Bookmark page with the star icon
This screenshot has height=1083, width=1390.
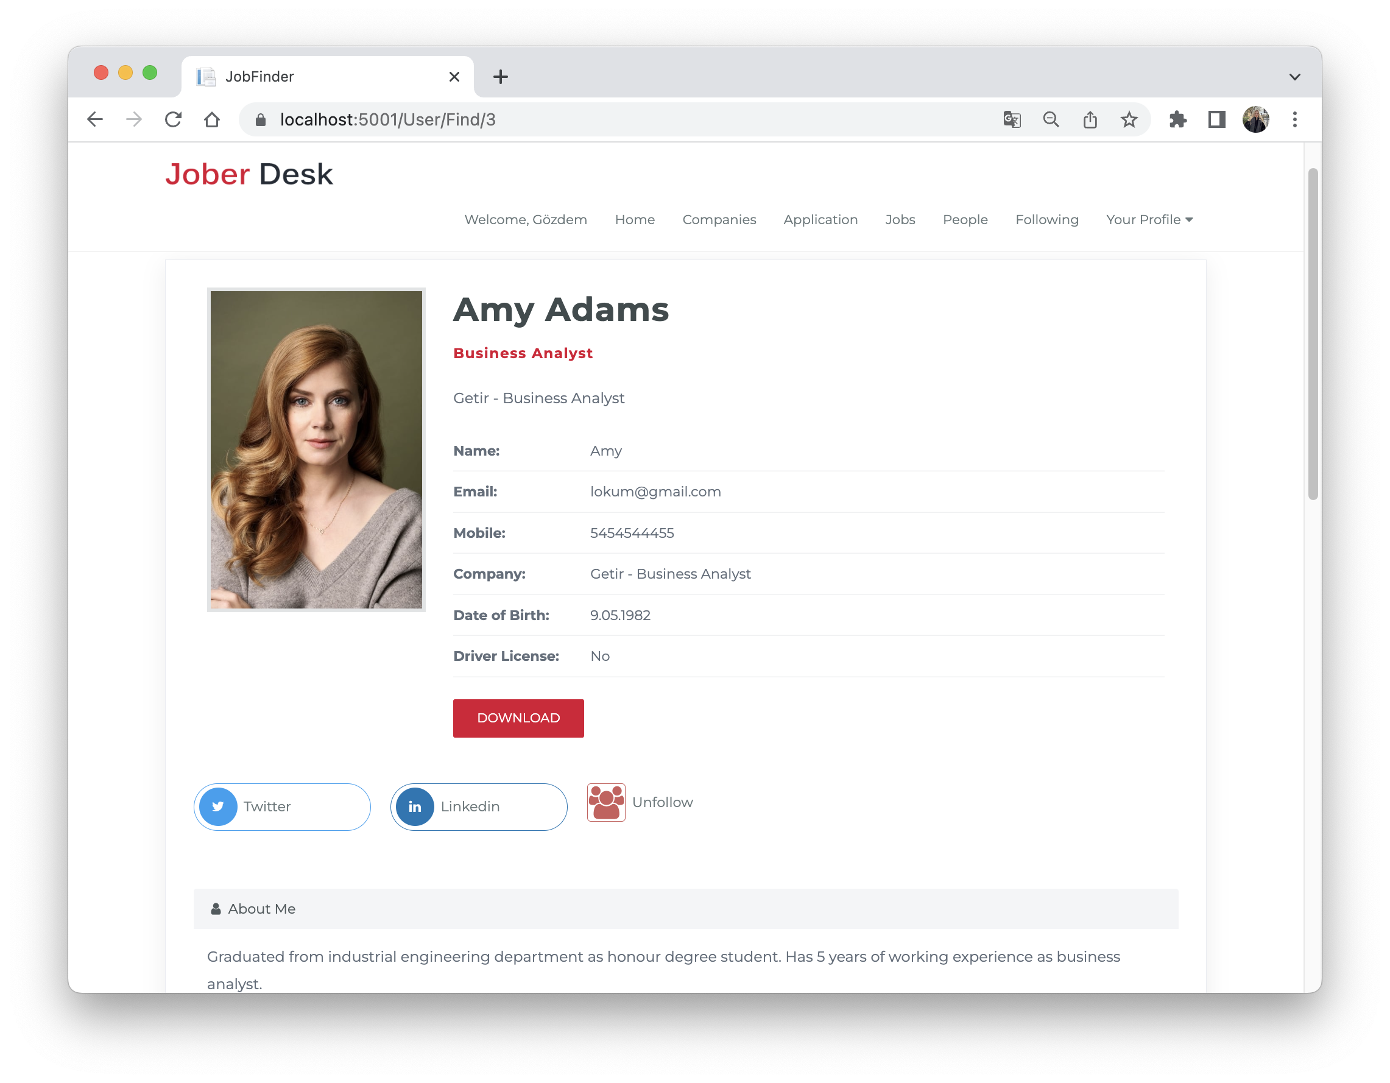point(1129,119)
